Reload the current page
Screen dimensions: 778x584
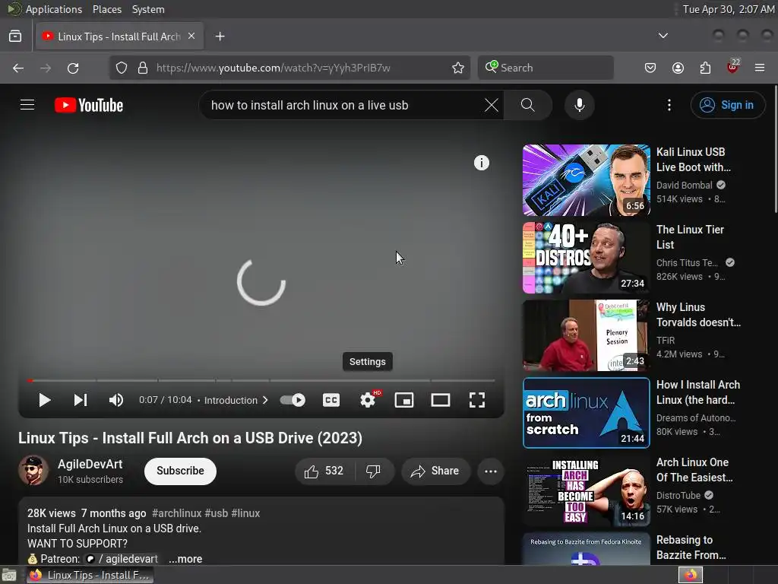73,68
